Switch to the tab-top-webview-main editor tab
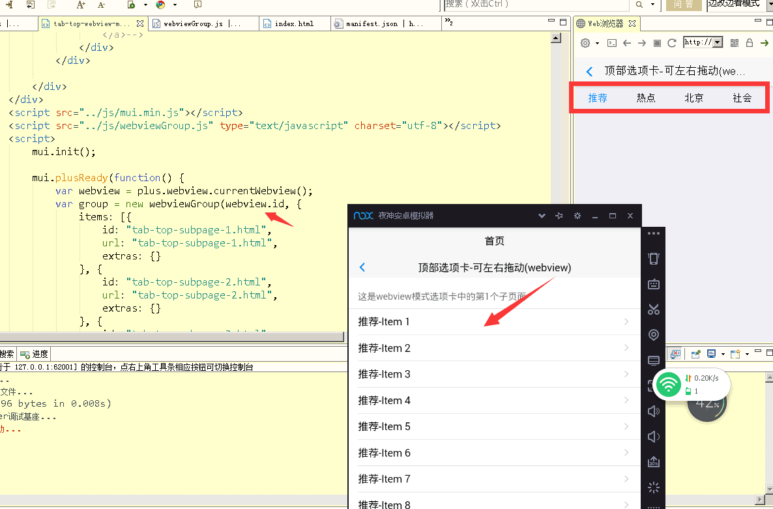Viewport: 773px width, 509px height. pos(91,23)
